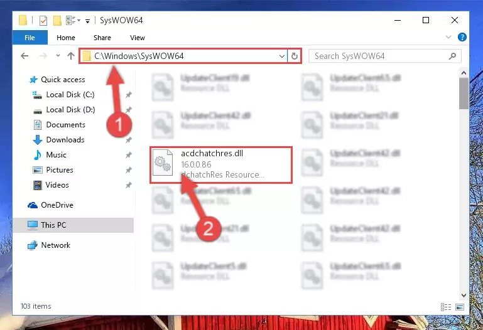Click the This PC monitor icon
This screenshot has height=330, width=483.
pyautogui.click(x=32, y=225)
